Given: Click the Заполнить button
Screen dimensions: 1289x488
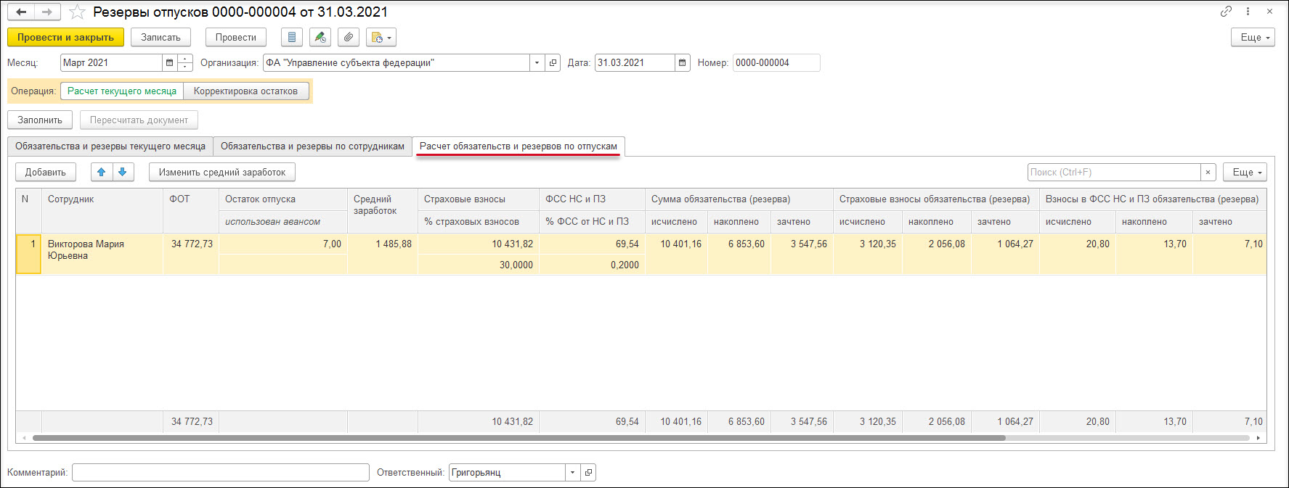Looking at the screenshot, I should tap(40, 120).
